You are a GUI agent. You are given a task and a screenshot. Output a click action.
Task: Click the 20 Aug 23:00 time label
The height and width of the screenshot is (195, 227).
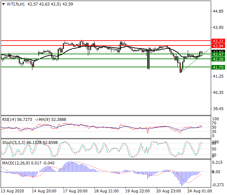point(169,191)
